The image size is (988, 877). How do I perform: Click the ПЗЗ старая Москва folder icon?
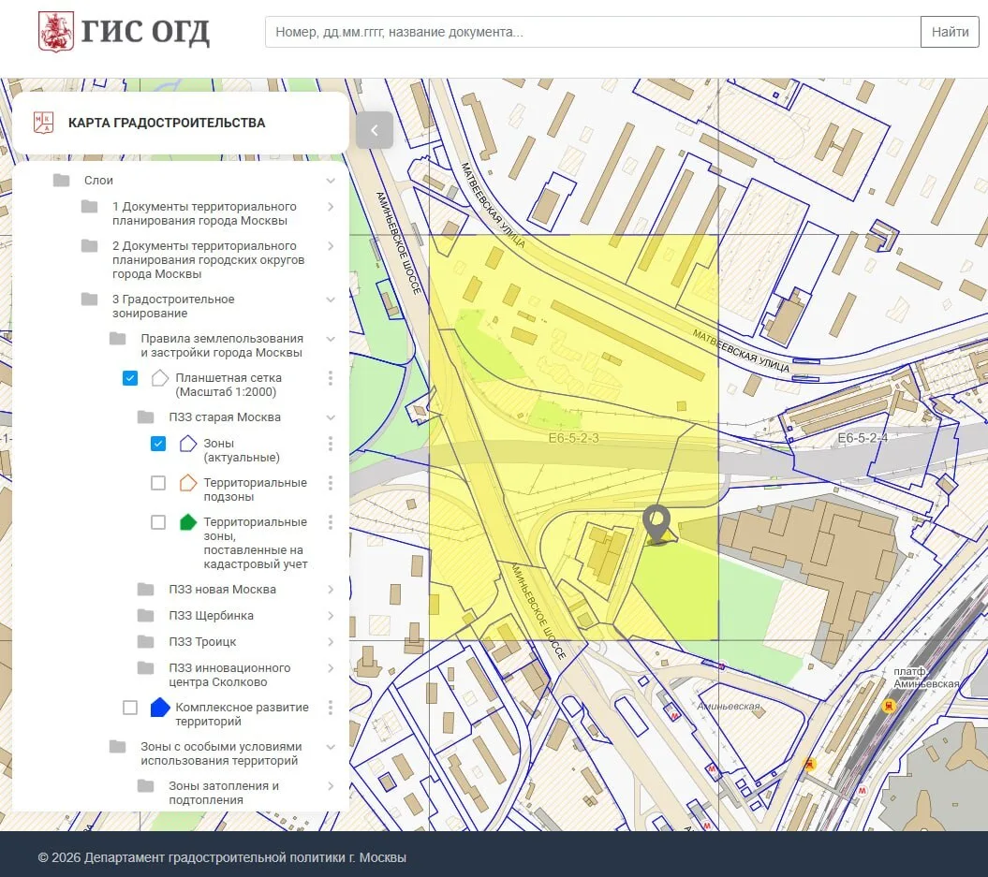pyautogui.click(x=145, y=417)
